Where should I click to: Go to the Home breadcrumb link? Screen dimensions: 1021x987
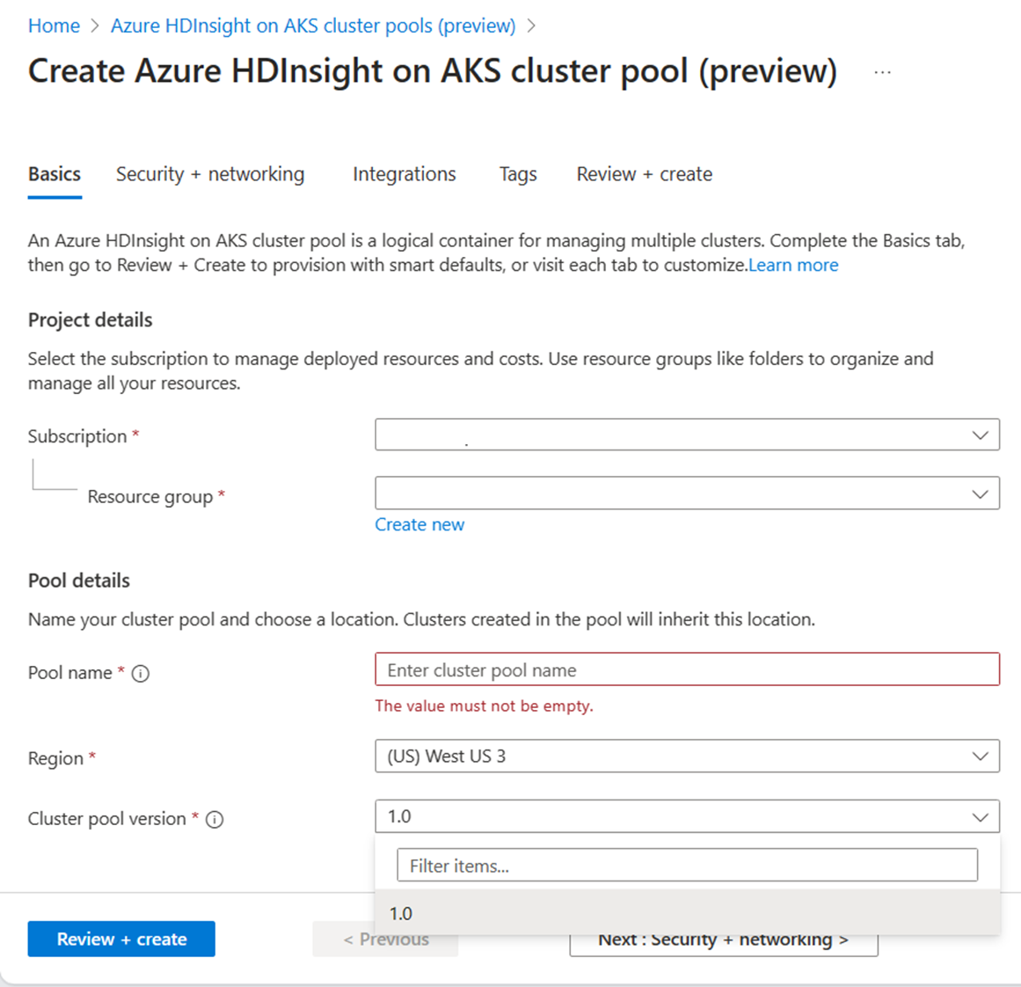(x=54, y=26)
